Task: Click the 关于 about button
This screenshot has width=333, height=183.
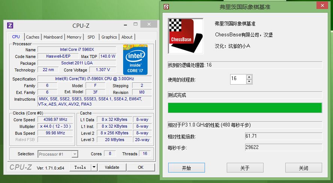Action: click(245, 168)
